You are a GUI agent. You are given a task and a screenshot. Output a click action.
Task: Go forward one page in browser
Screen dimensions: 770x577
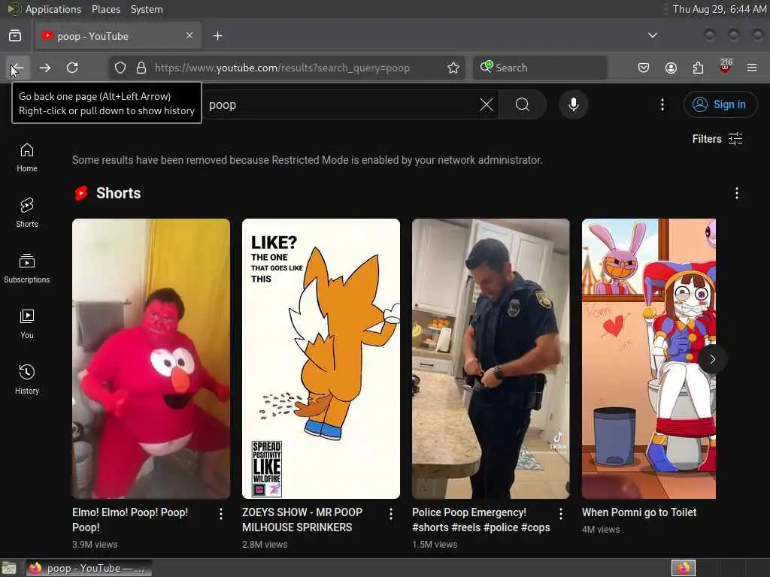(44, 68)
